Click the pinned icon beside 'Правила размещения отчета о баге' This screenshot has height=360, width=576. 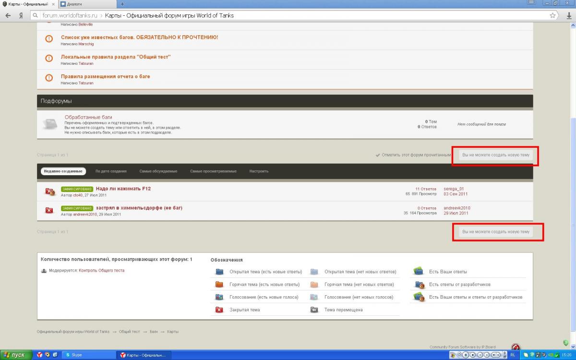49,78
